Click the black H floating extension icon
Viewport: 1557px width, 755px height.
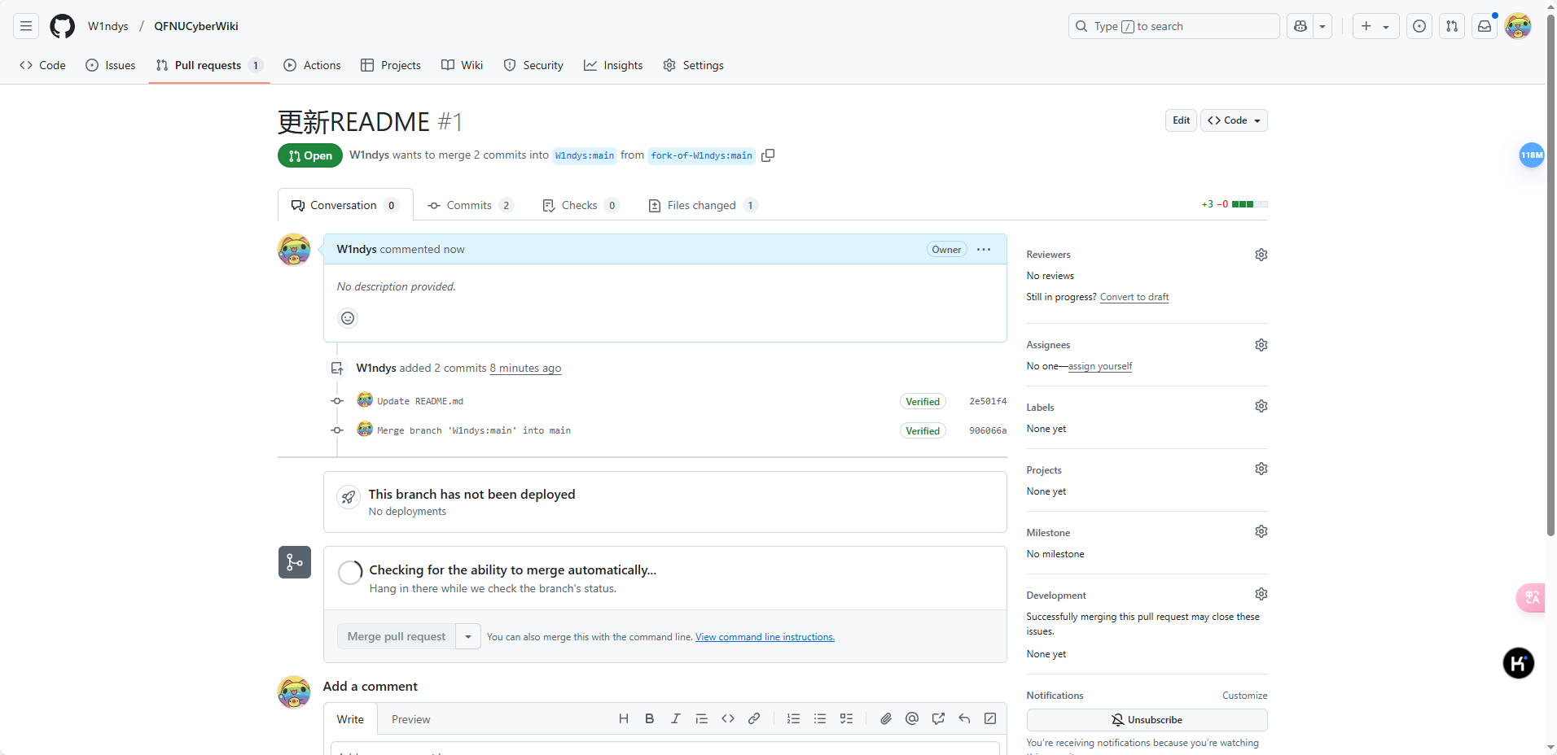click(1519, 663)
